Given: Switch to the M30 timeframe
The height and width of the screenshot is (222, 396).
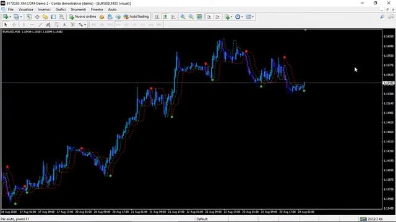Looking at the screenshot, I should (118, 25).
